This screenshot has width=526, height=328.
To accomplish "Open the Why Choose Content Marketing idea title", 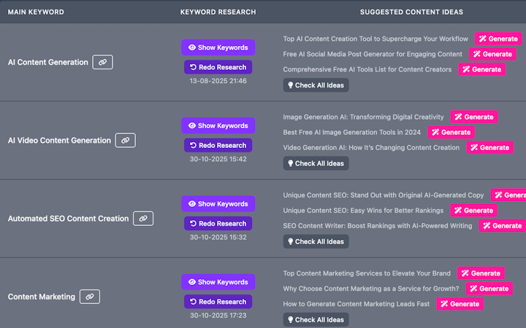I will pyautogui.click(x=370, y=289).
